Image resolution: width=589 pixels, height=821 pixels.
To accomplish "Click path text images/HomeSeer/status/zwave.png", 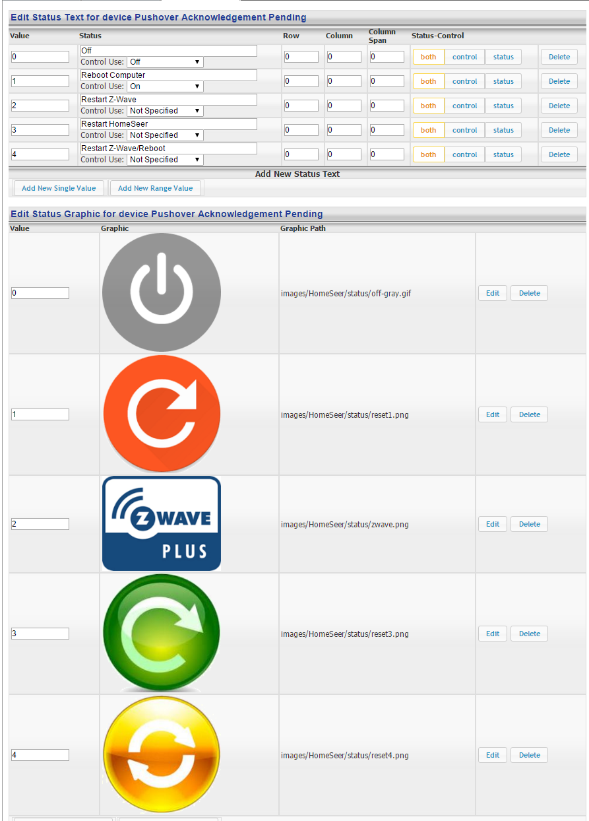I will pos(345,525).
